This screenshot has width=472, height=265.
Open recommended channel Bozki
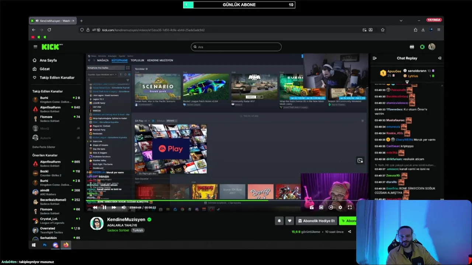[56, 173]
